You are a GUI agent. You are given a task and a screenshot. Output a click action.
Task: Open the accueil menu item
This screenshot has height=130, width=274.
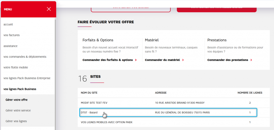point(8,24)
